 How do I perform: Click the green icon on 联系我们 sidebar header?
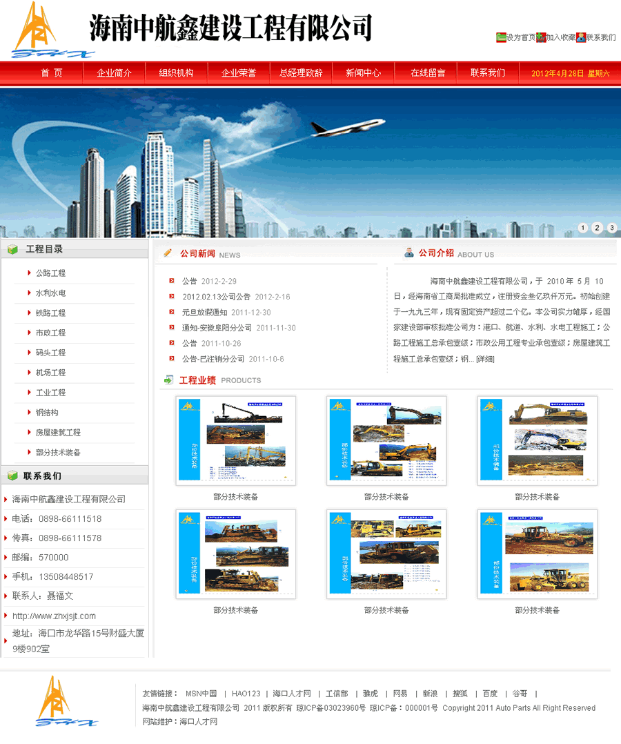pyautogui.click(x=12, y=474)
